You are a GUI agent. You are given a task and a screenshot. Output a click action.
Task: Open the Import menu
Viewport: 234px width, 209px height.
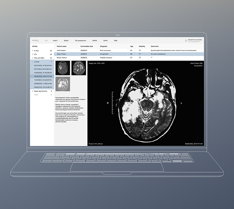pyautogui.click(x=55, y=41)
